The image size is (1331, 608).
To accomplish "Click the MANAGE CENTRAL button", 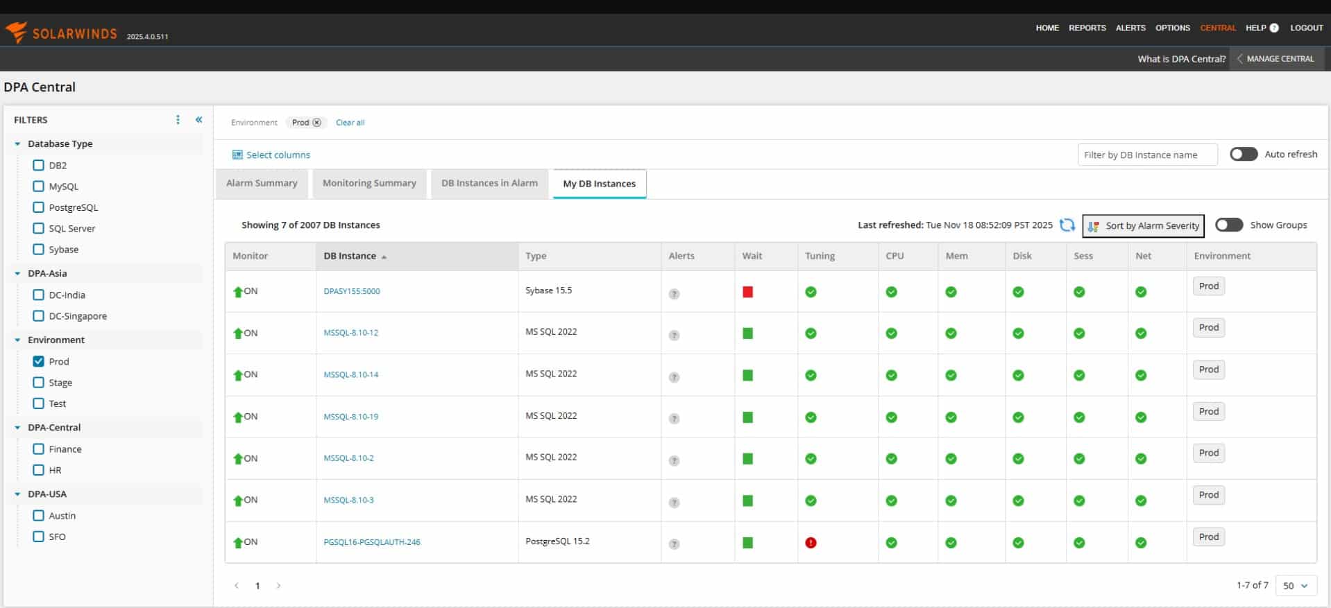I will (1277, 59).
